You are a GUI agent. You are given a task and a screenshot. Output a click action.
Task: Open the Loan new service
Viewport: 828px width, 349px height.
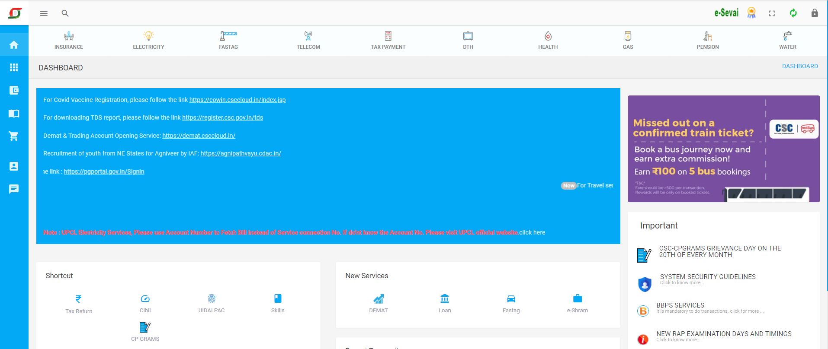click(x=445, y=304)
